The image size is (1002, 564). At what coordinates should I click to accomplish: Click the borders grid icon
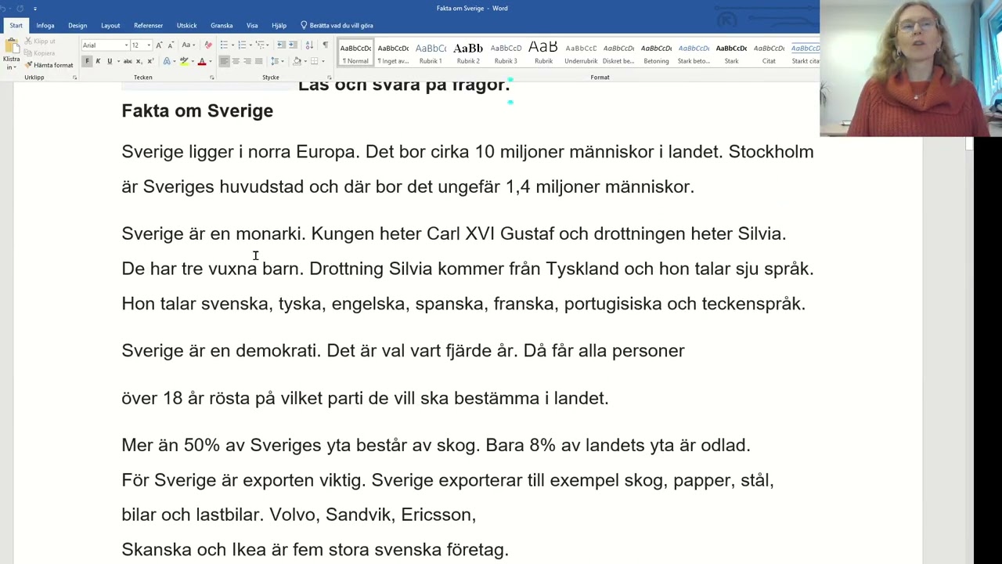(x=314, y=61)
